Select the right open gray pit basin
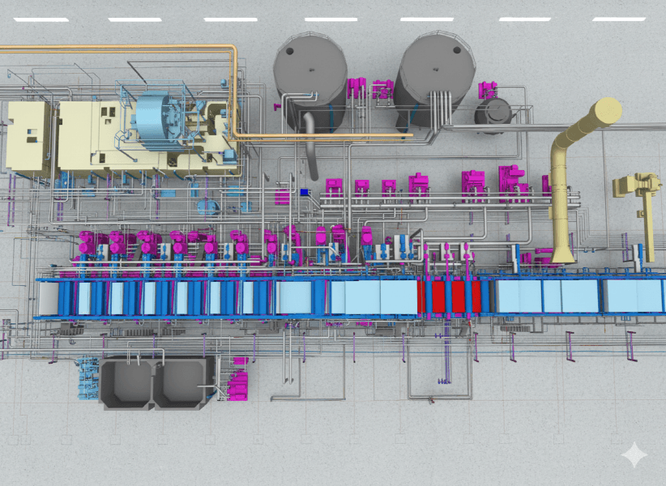The height and width of the screenshot is (486, 666). pyautogui.click(x=183, y=382)
